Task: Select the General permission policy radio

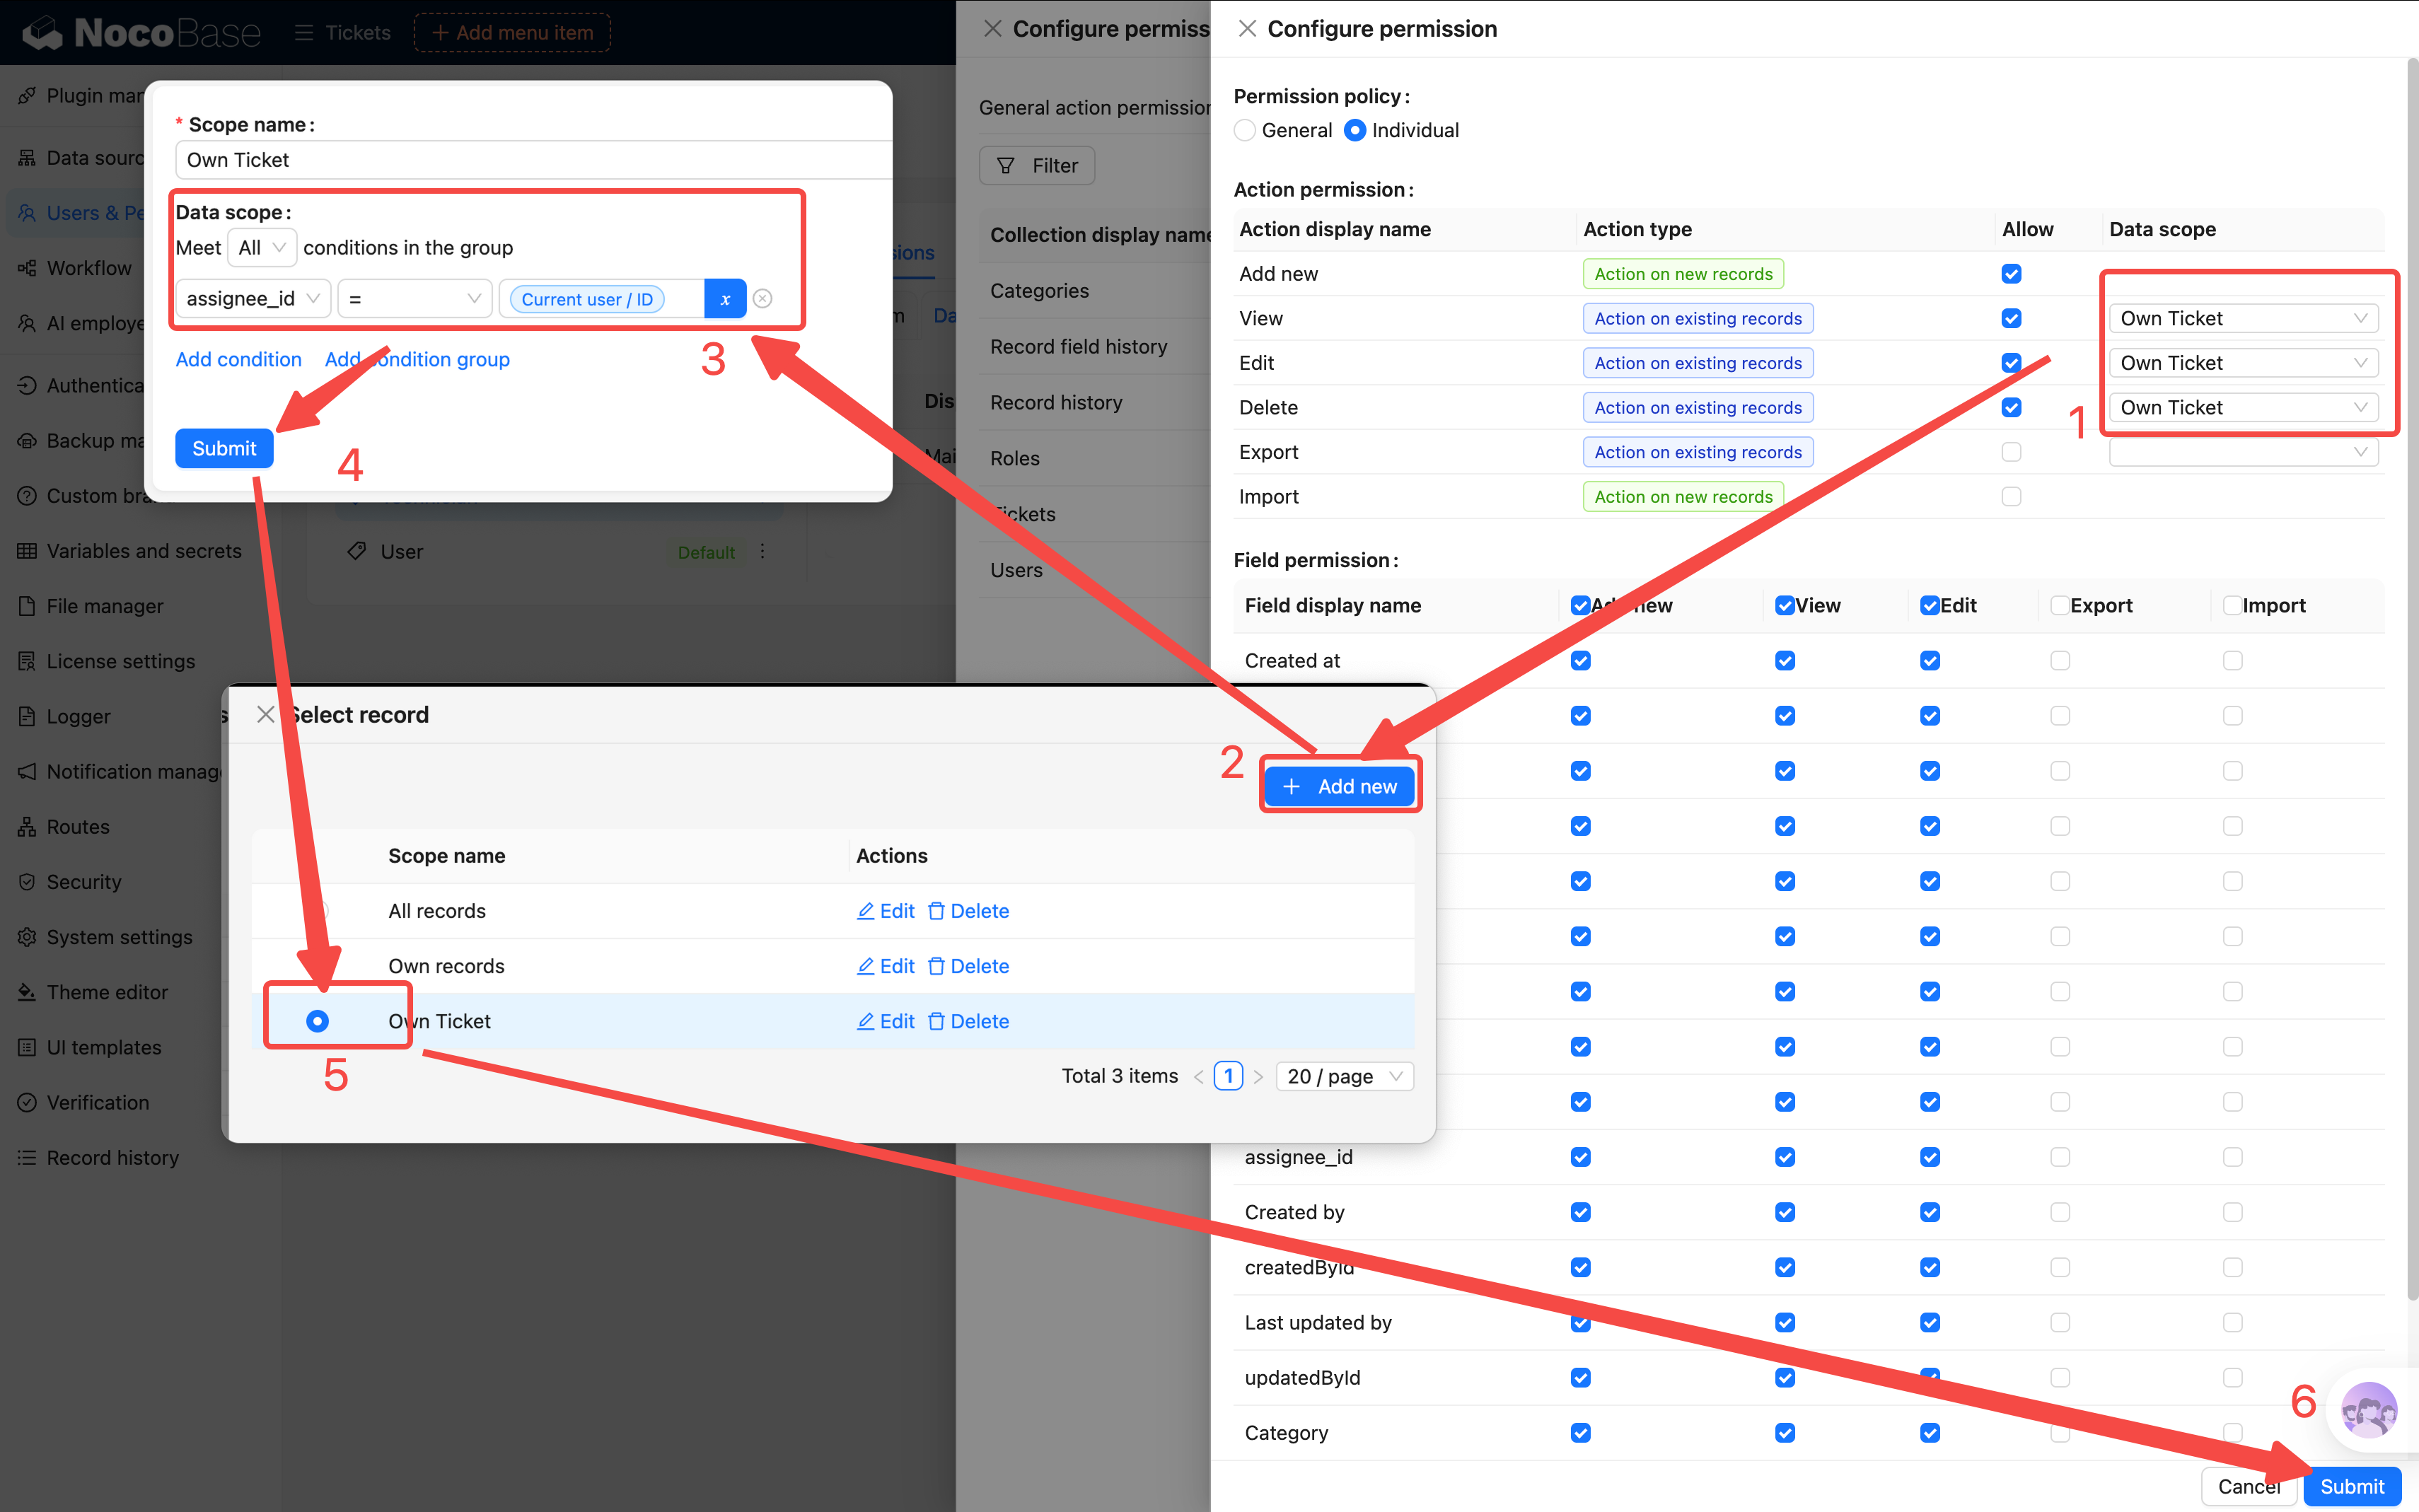Action: coord(1245,131)
